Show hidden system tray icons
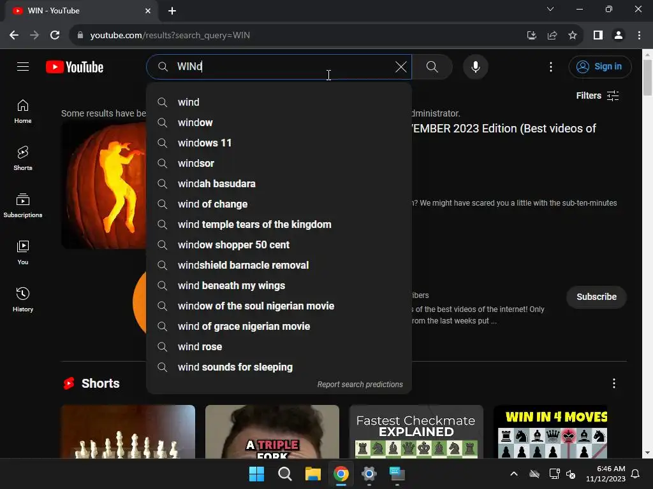653x489 pixels. (x=514, y=474)
